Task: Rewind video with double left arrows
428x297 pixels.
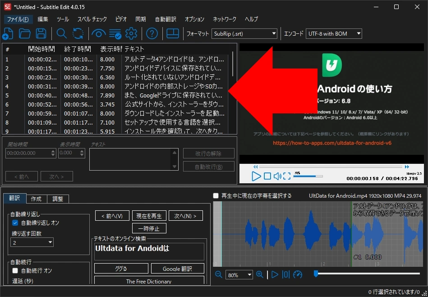Action: point(255,167)
